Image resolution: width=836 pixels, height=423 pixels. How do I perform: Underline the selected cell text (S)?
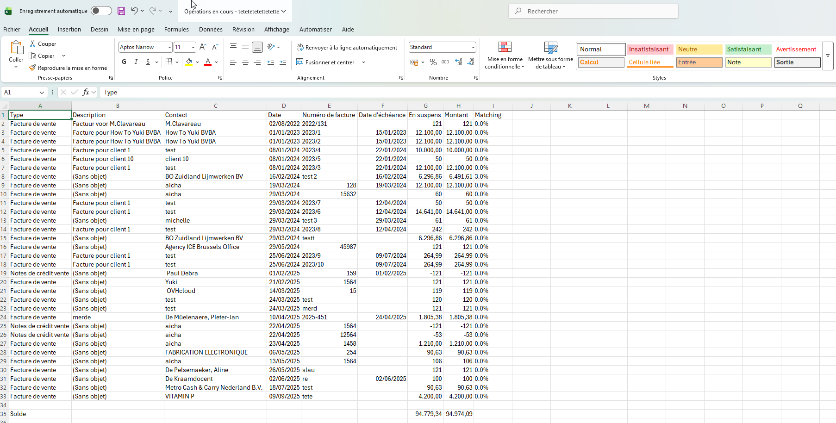pos(148,62)
